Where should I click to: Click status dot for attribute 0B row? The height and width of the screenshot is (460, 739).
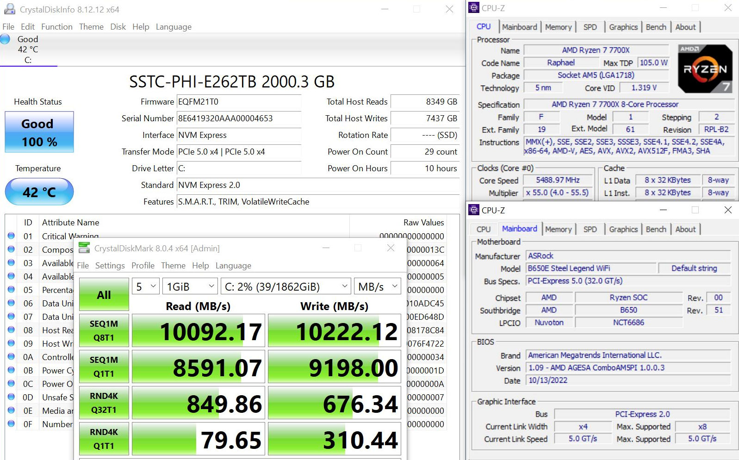point(11,370)
